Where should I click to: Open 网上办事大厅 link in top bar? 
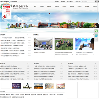point(70,1)
